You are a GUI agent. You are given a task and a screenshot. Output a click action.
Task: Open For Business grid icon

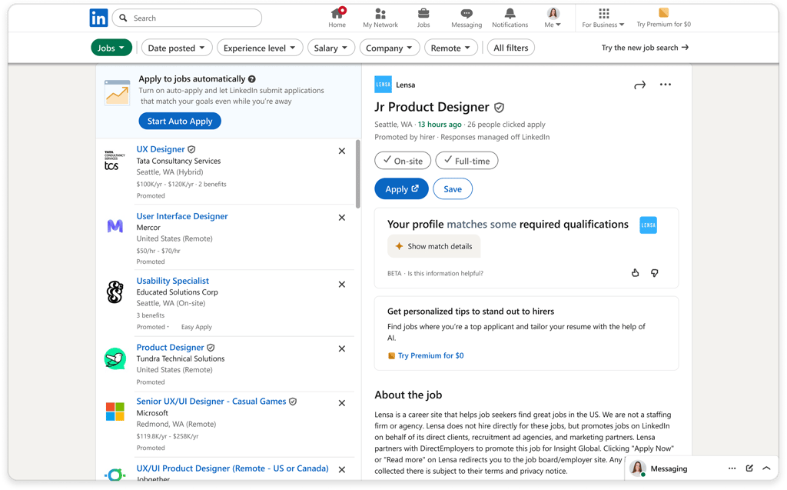604,14
